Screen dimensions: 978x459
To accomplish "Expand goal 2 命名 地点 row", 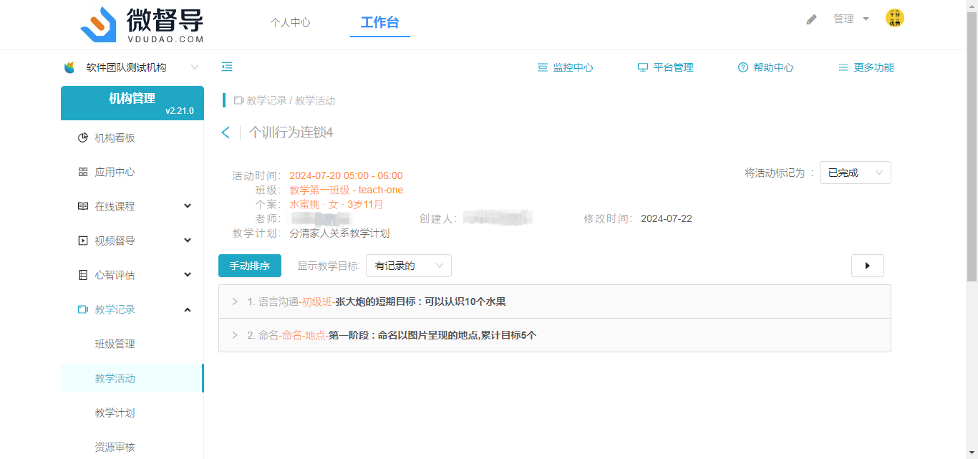I will click(x=235, y=335).
